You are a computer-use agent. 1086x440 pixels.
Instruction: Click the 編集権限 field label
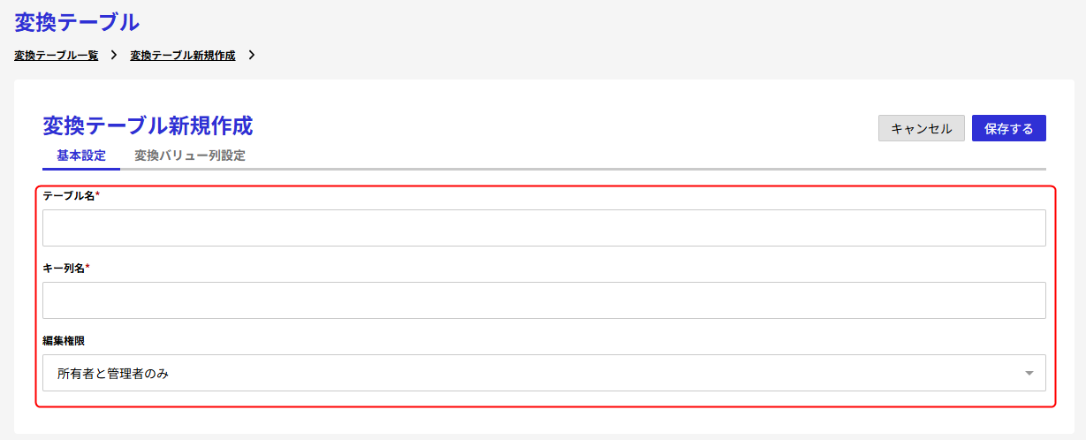(64, 340)
